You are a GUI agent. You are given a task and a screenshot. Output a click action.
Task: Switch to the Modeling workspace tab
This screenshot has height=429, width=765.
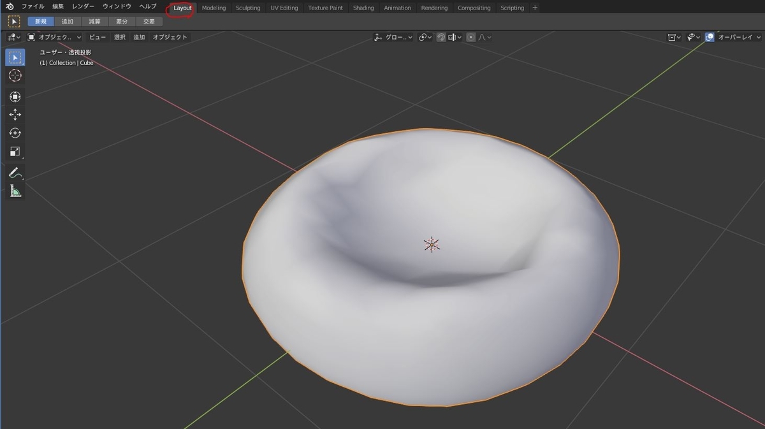(x=214, y=8)
